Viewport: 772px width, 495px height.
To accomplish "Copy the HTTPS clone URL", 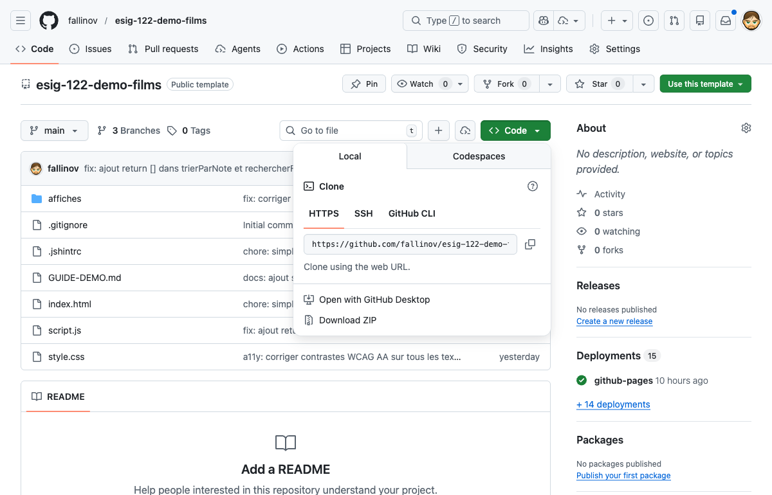I will (x=530, y=244).
